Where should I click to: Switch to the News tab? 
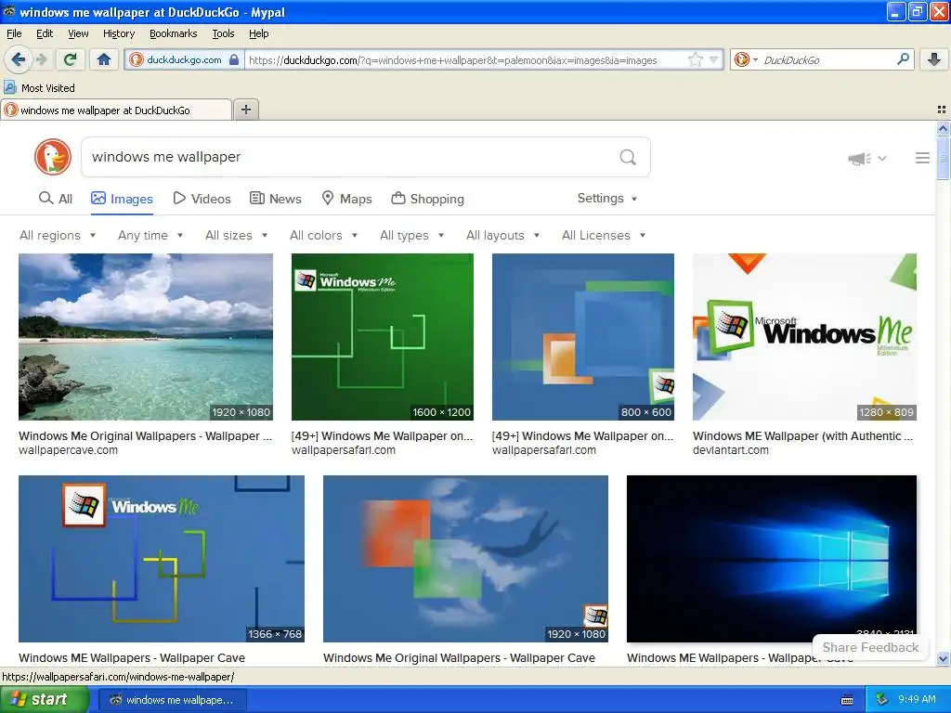275,199
